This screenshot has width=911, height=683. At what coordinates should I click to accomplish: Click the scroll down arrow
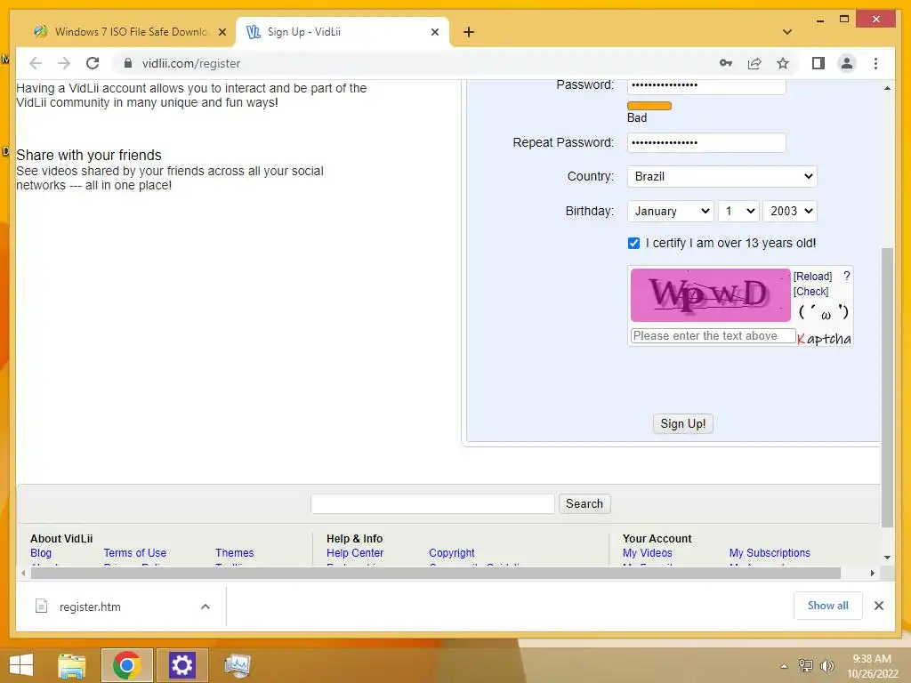[x=887, y=558]
